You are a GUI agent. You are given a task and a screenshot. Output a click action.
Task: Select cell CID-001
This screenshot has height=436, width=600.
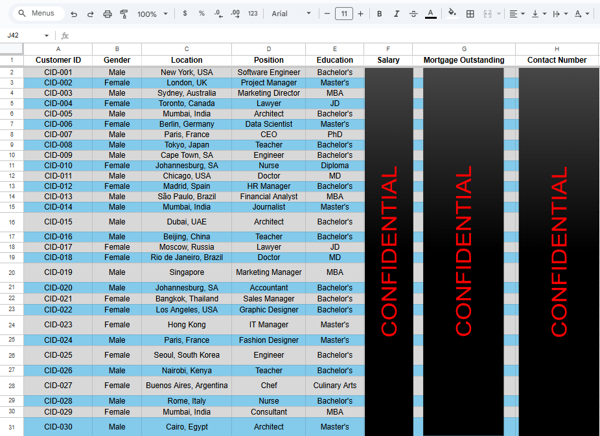click(58, 72)
